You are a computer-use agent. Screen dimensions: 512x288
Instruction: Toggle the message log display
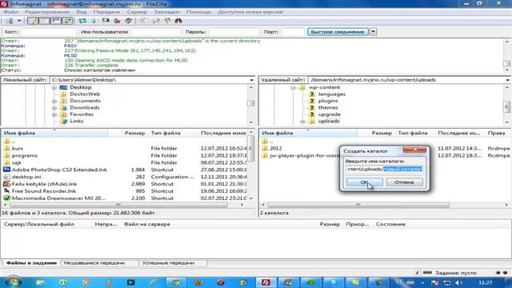point(32,21)
